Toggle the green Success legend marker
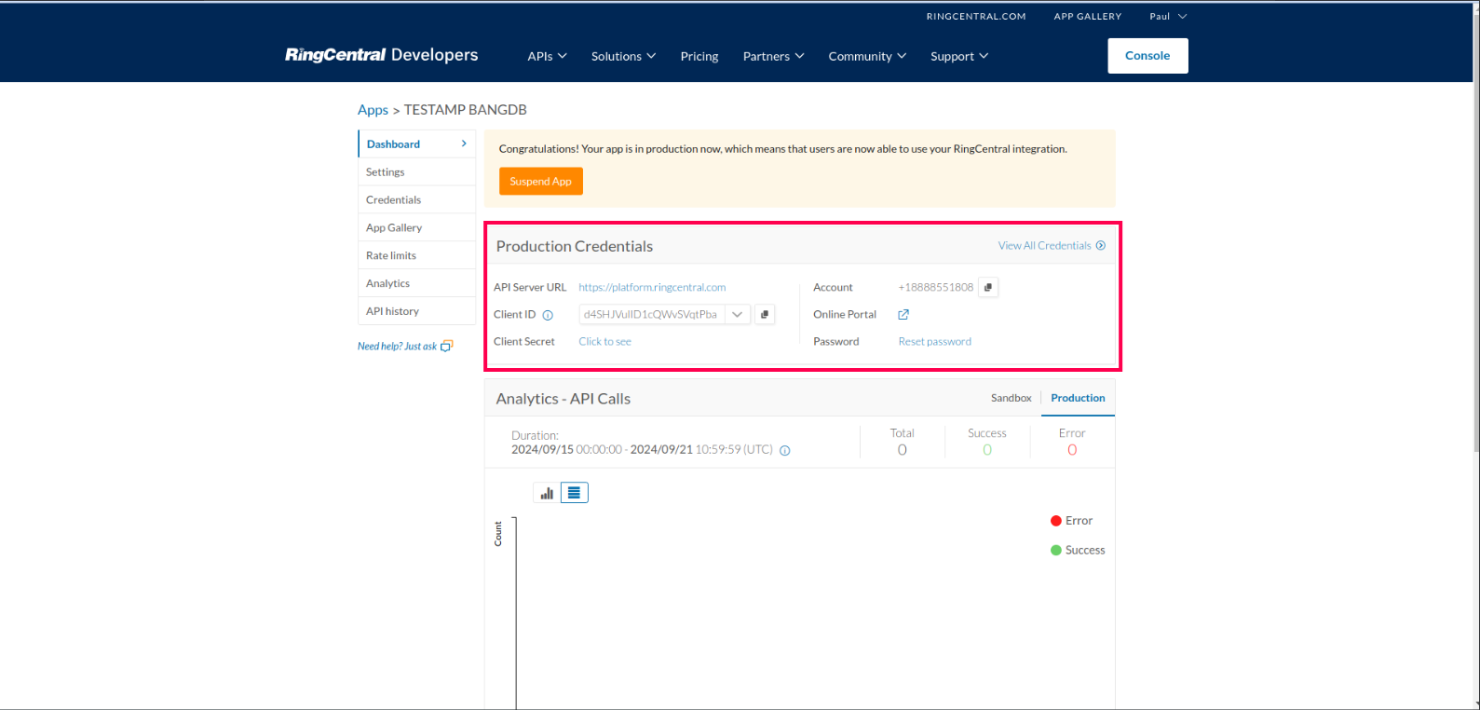Image resolution: width=1480 pixels, height=710 pixels. (x=1056, y=551)
